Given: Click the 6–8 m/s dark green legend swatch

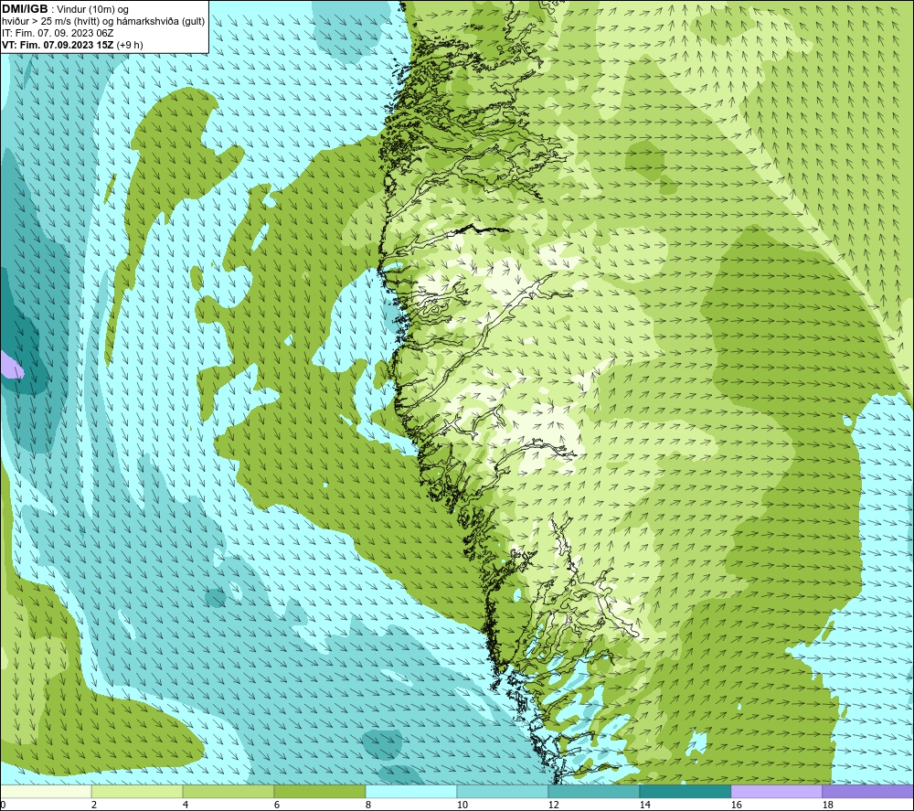Looking at the screenshot, I should tap(319, 791).
